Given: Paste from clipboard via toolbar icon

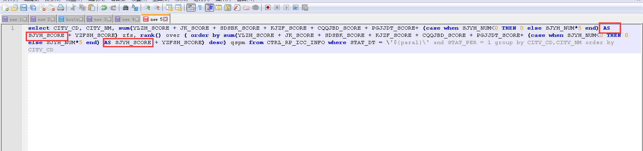Looking at the screenshot, I should pyautogui.click(x=92, y=8).
